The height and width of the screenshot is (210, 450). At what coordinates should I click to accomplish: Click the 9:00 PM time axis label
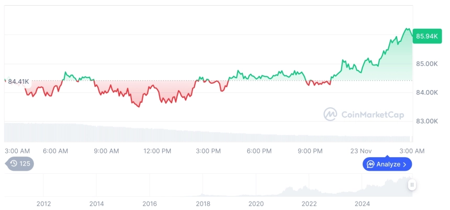(310, 151)
